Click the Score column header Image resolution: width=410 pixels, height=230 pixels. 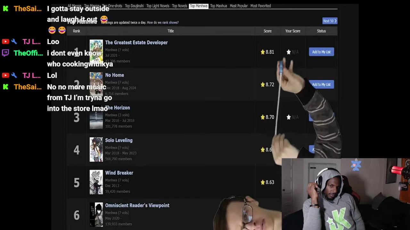point(267,31)
